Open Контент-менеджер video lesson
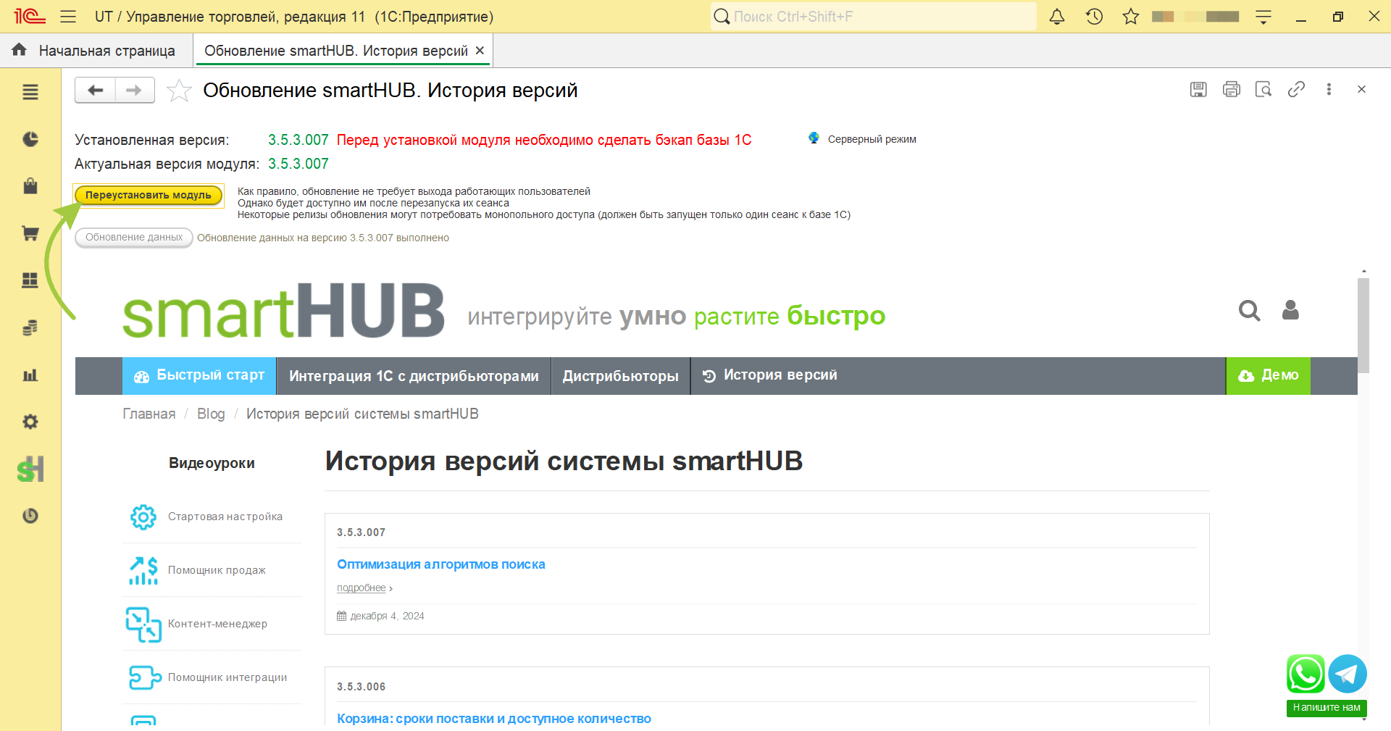 coord(217,624)
